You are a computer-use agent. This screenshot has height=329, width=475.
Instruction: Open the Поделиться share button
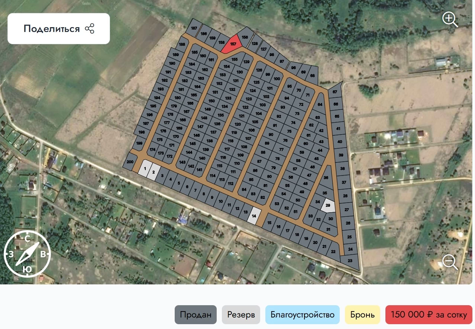click(x=59, y=29)
